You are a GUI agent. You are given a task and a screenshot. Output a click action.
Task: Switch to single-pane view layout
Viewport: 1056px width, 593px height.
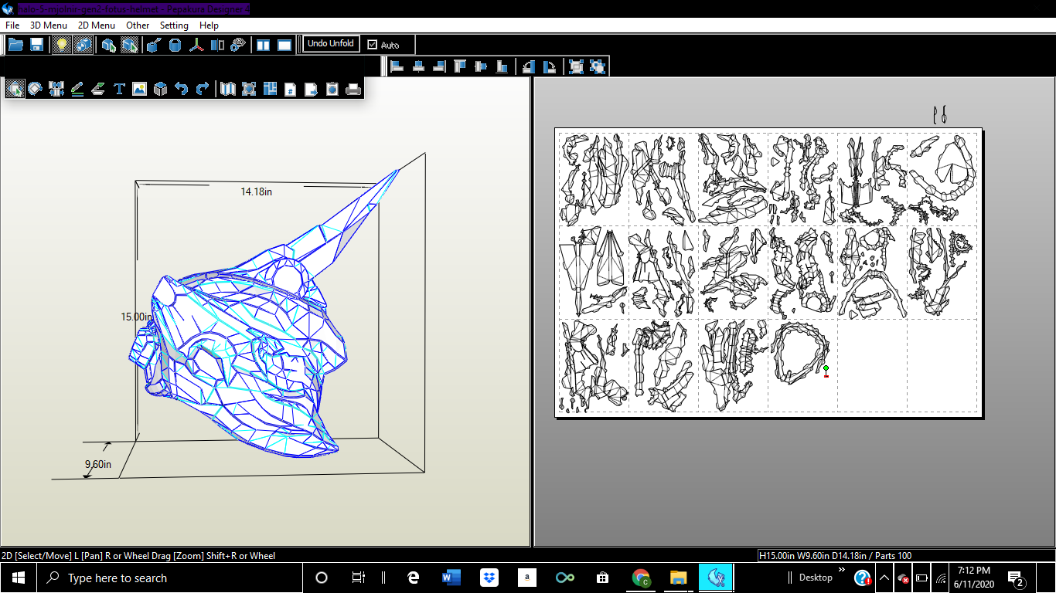pyautogui.click(x=284, y=45)
